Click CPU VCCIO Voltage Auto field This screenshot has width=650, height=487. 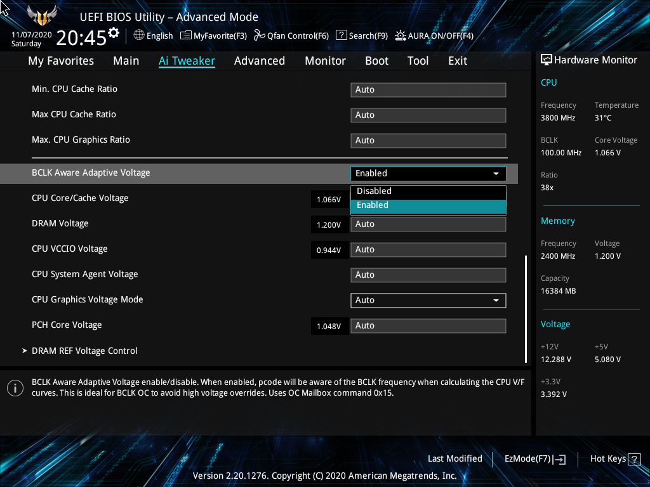(x=428, y=250)
